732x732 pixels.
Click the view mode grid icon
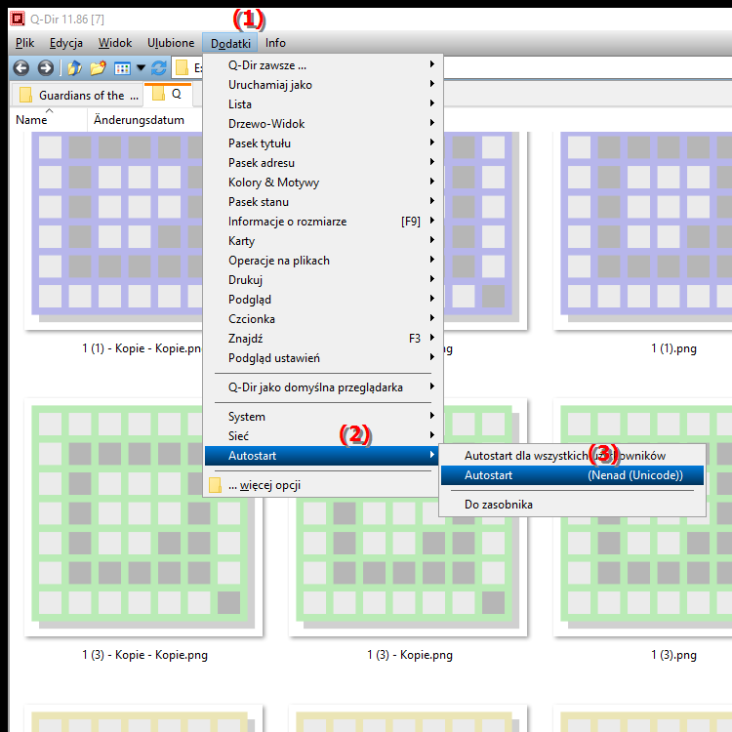(122, 68)
